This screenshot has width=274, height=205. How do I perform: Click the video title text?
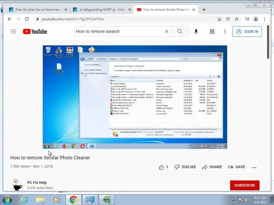coord(50,157)
